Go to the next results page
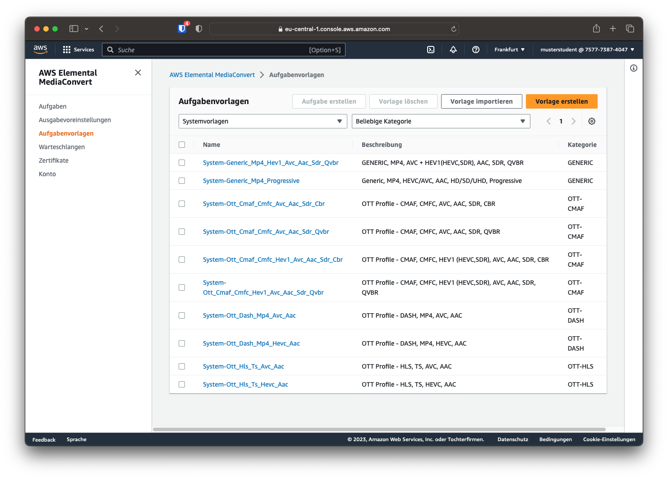The height and width of the screenshot is (479, 668). 574,121
